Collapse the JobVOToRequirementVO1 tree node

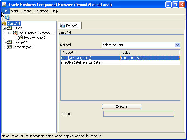pos(10,33)
